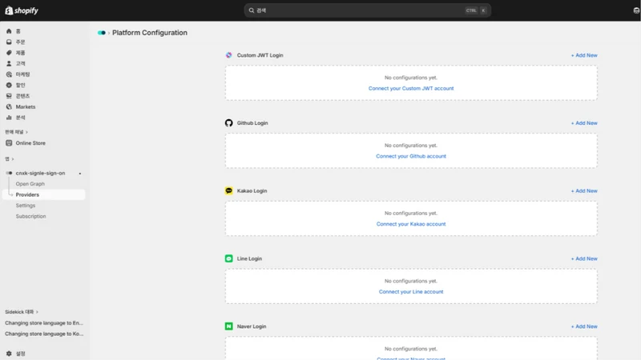641x360 pixels.
Task: Click Connect your Kakao account link
Action: coord(411,224)
